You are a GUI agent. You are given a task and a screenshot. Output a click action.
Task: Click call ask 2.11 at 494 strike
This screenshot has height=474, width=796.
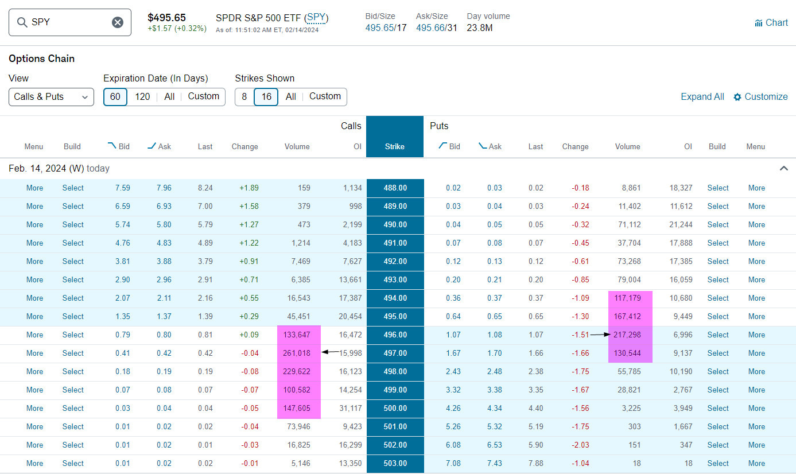point(164,298)
